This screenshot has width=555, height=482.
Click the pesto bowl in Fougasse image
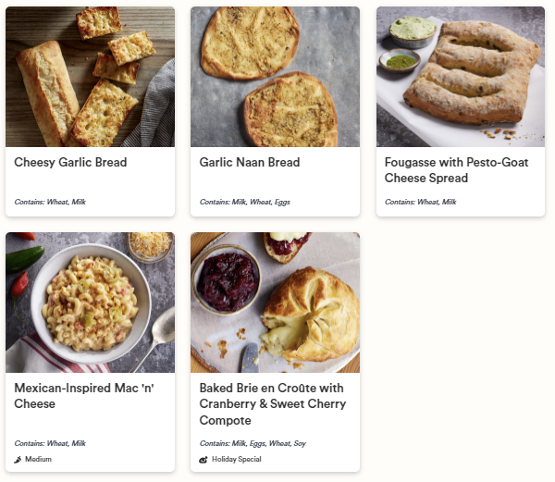(x=400, y=61)
